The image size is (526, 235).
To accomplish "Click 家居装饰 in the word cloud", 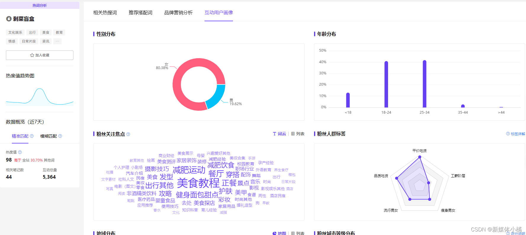I will pos(186,161).
